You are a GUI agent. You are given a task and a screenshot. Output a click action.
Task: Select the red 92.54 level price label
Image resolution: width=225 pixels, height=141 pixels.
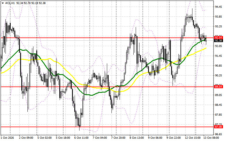tap(218, 38)
